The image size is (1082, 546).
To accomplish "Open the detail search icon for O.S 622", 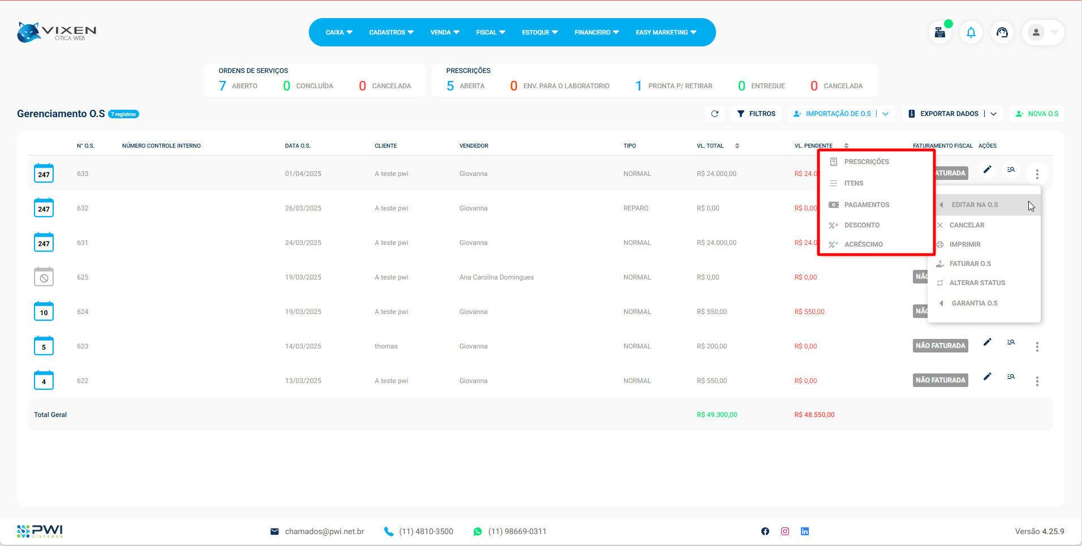I will (x=1011, y=377).
